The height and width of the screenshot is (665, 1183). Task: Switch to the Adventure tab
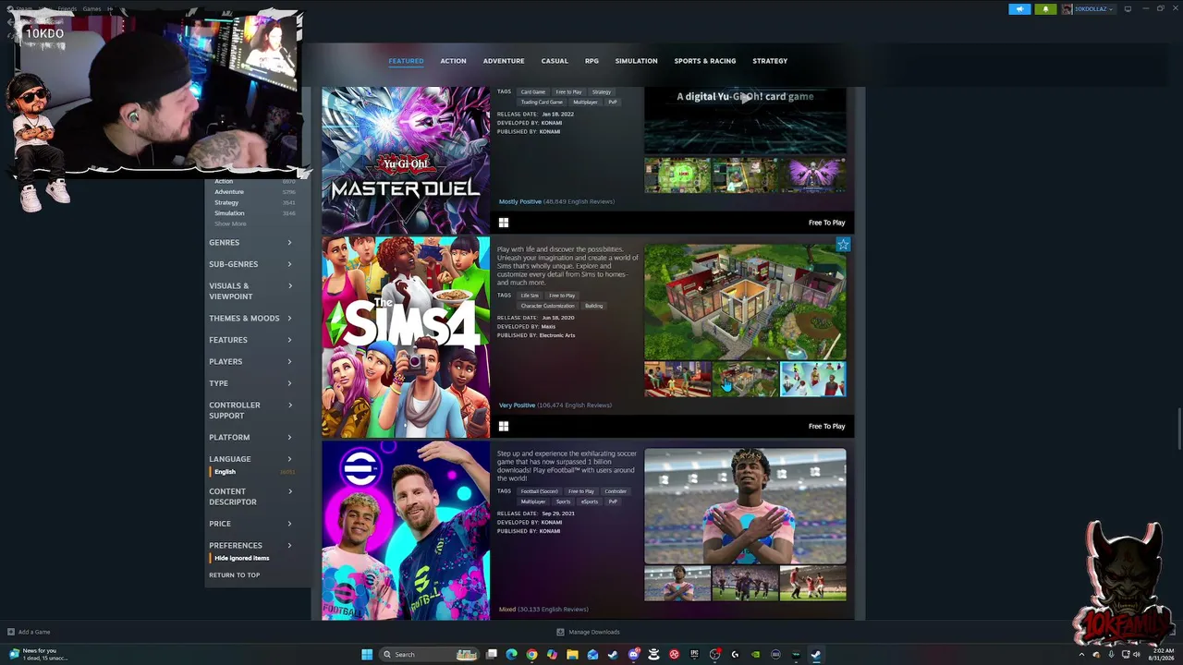[504, 61]
